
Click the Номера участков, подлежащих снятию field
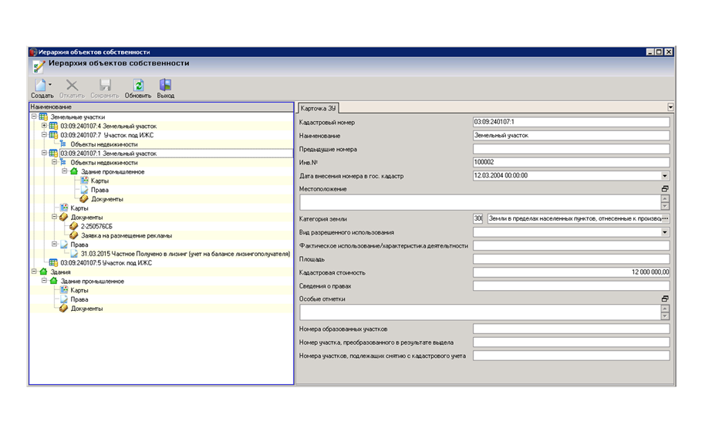[572, 356]
